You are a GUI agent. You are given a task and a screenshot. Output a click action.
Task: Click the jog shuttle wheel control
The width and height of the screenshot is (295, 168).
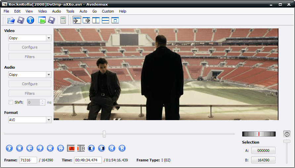259,134
